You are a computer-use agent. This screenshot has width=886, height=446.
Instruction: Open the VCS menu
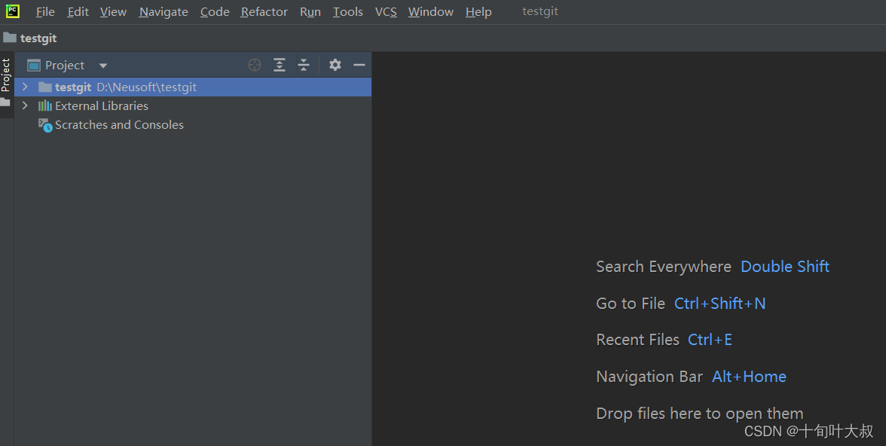click(386, 12)
